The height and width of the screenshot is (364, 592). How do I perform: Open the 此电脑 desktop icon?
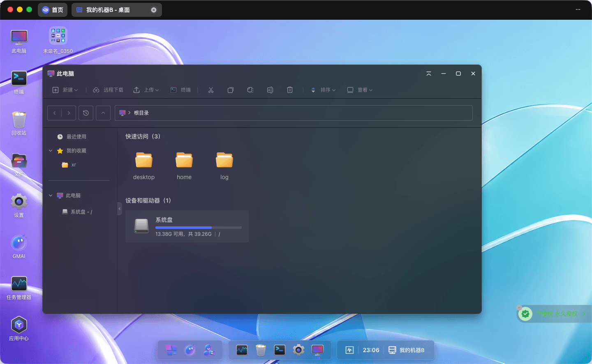click(19, 41)
